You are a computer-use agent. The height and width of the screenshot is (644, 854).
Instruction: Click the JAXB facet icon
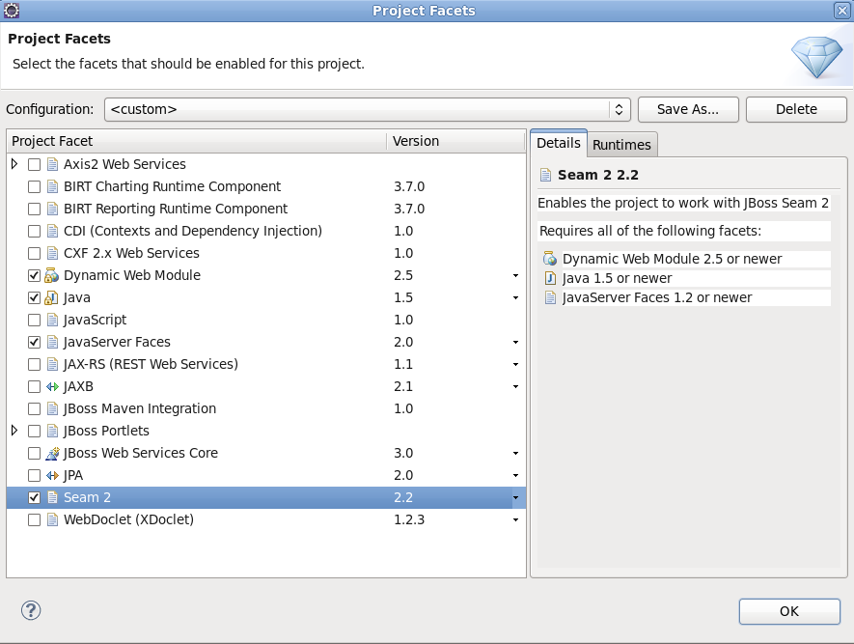pyautogui.click(x=52, y=387)
